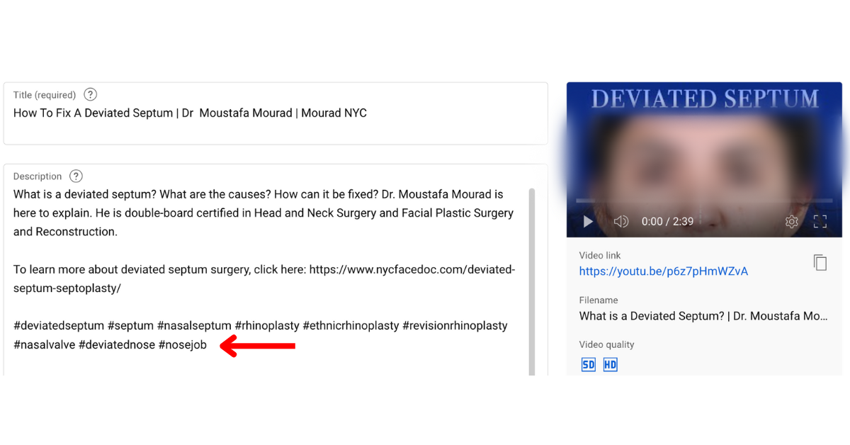Click the "Video quality" label

click(607, 344)
